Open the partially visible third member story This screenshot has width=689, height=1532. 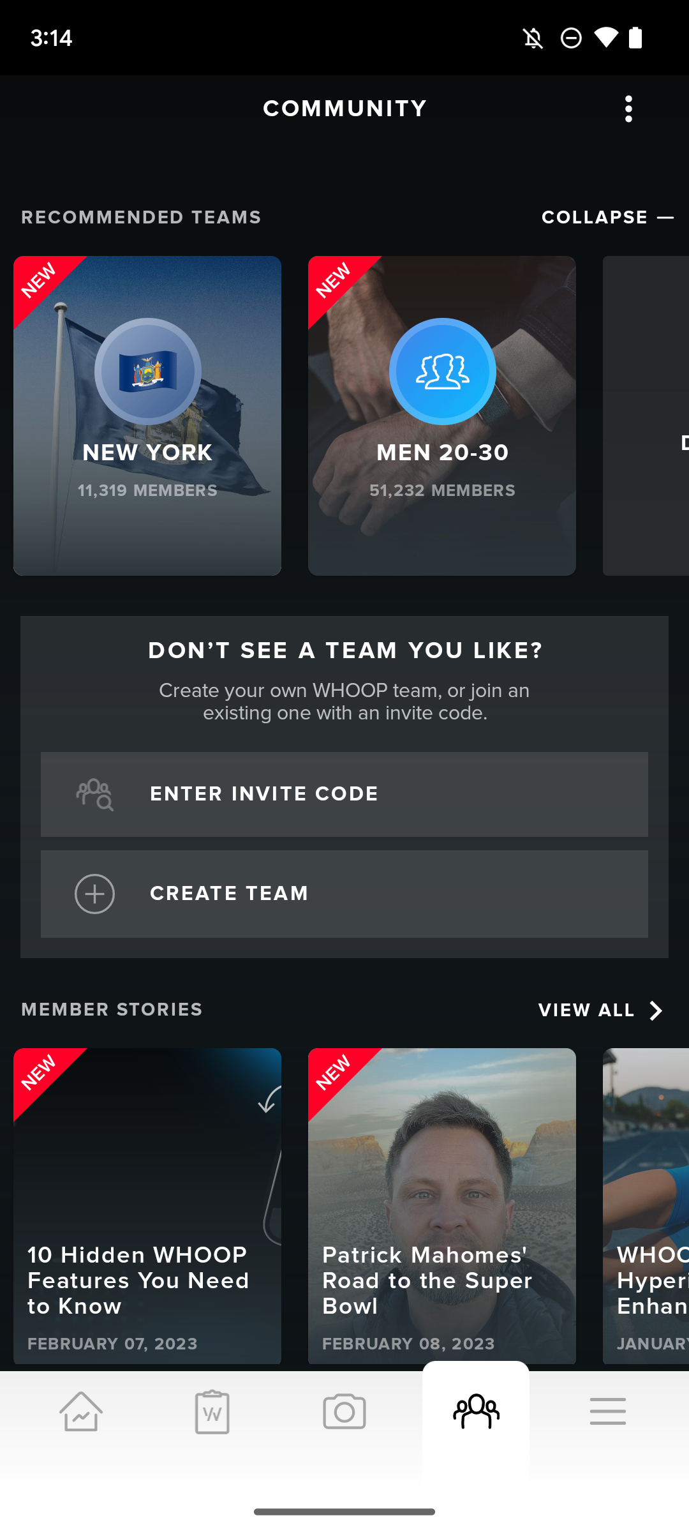[646, 1206]
